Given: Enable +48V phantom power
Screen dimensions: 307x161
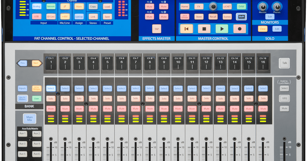Looking at the screenshot, I should [x=65, y=16].
